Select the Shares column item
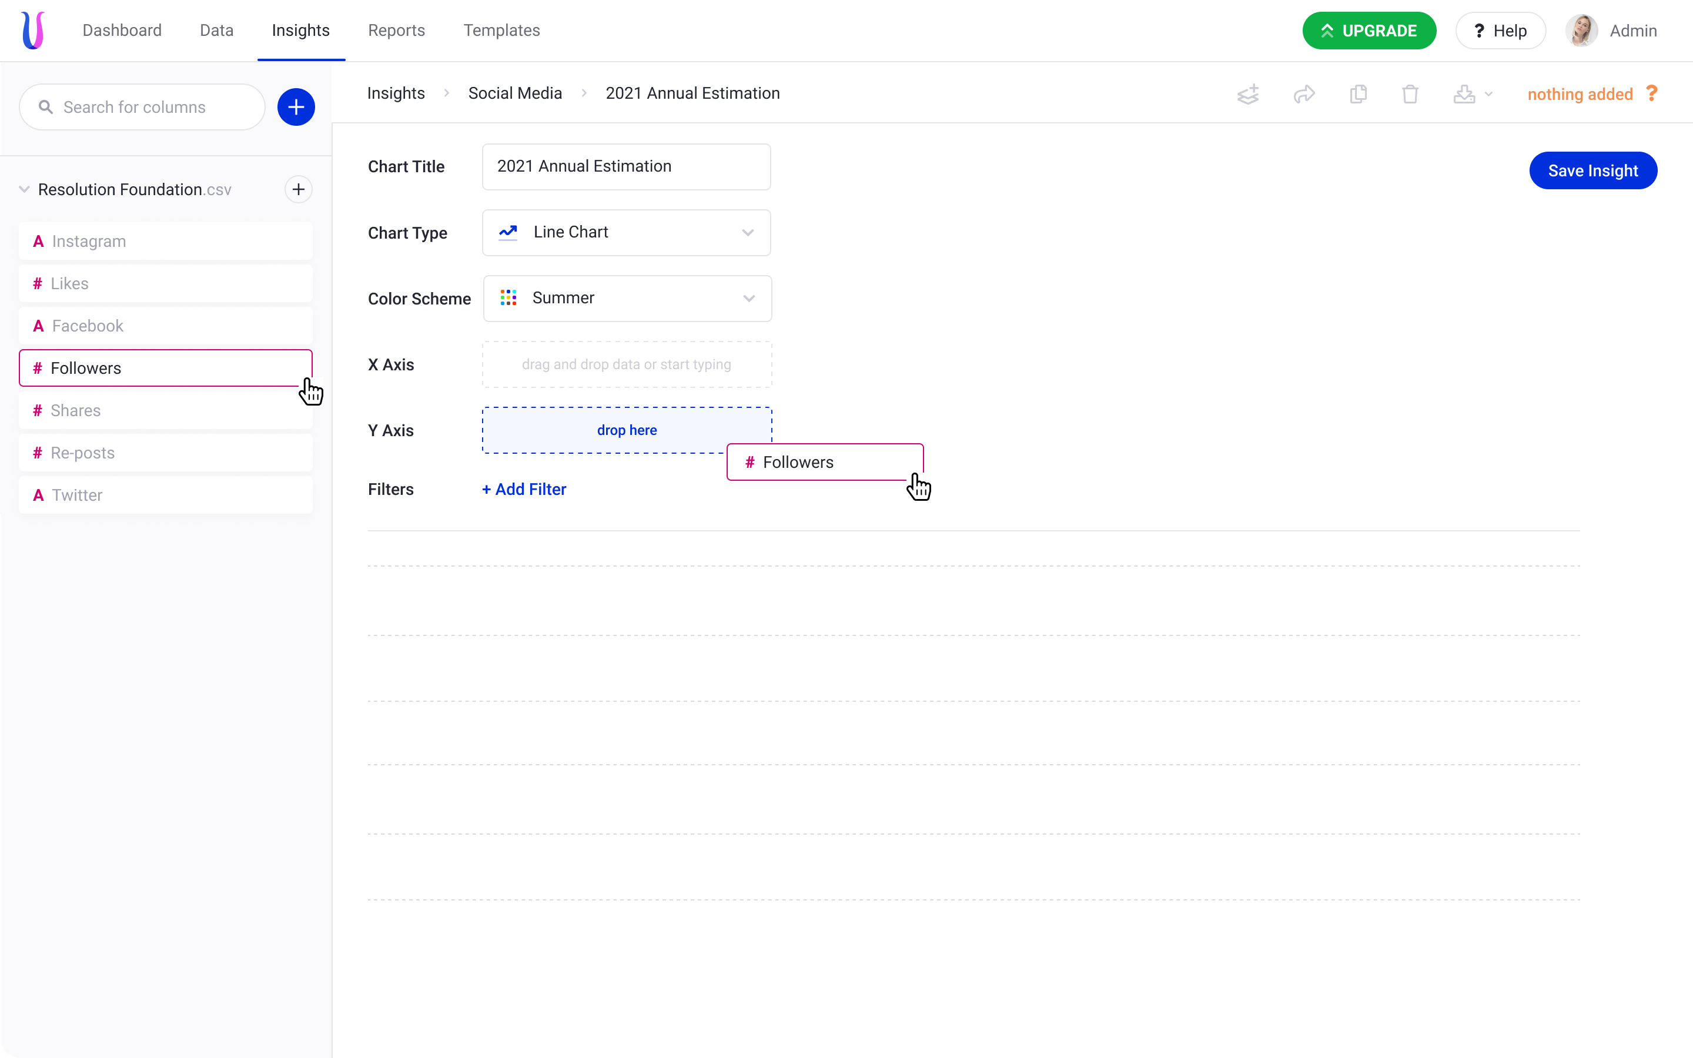Screen dimensions: 1693x1058 pyautogui.click(x=165, y=411)
